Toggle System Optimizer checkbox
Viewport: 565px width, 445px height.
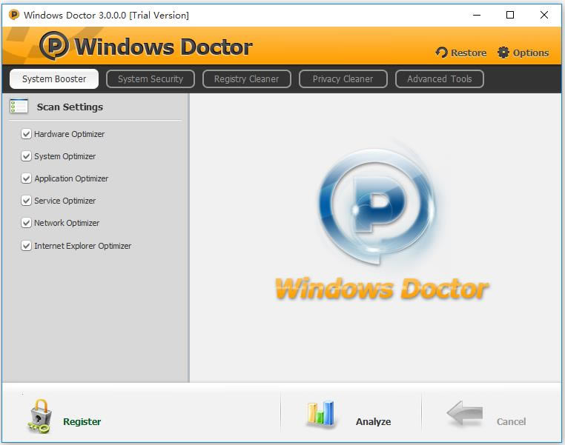pyautogui.click(x=26, y=156)
